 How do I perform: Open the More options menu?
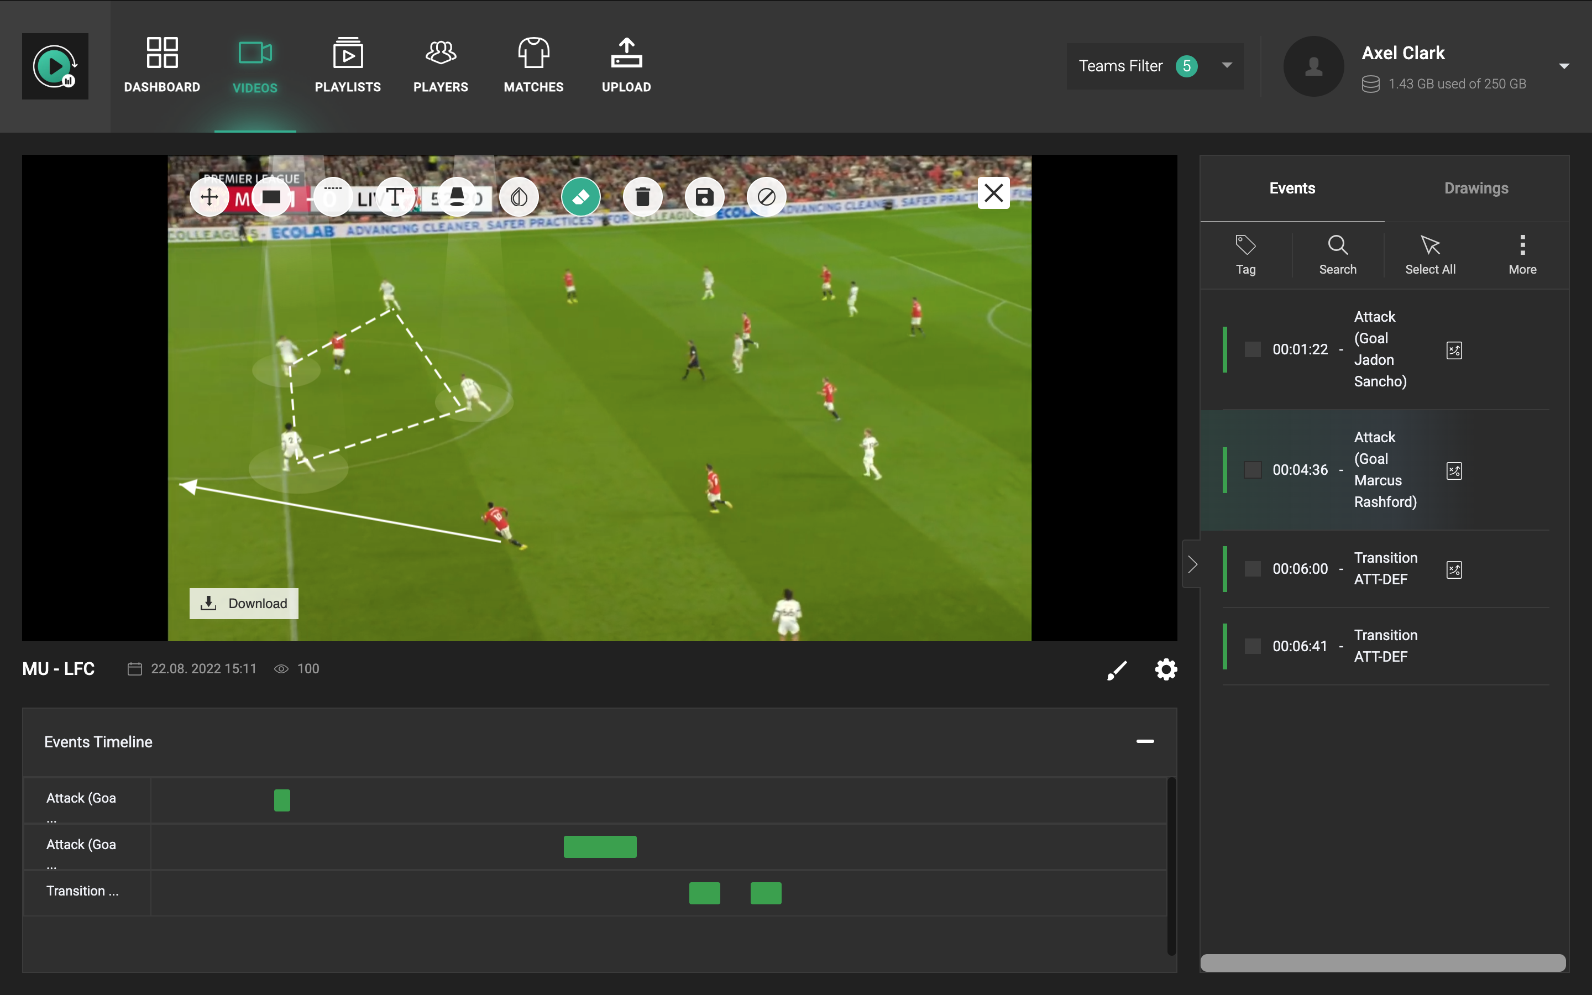[x=1522, y=255]
